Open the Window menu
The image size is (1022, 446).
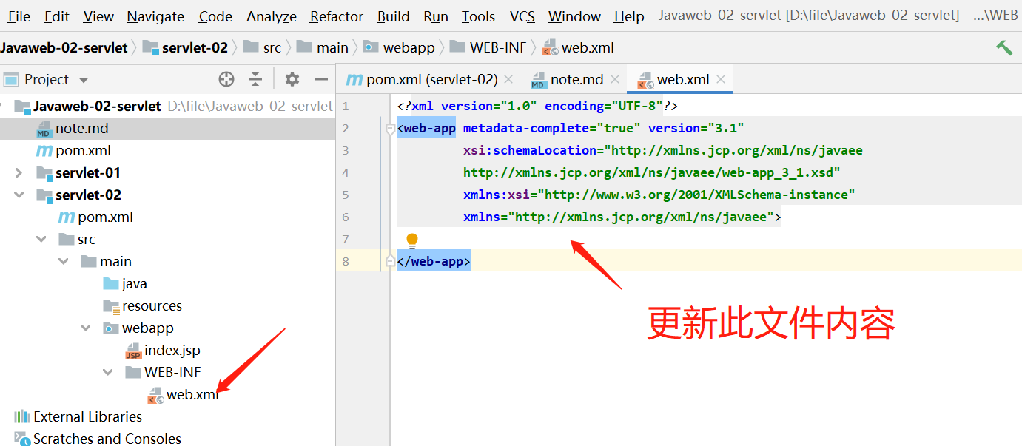pos(574,16)
